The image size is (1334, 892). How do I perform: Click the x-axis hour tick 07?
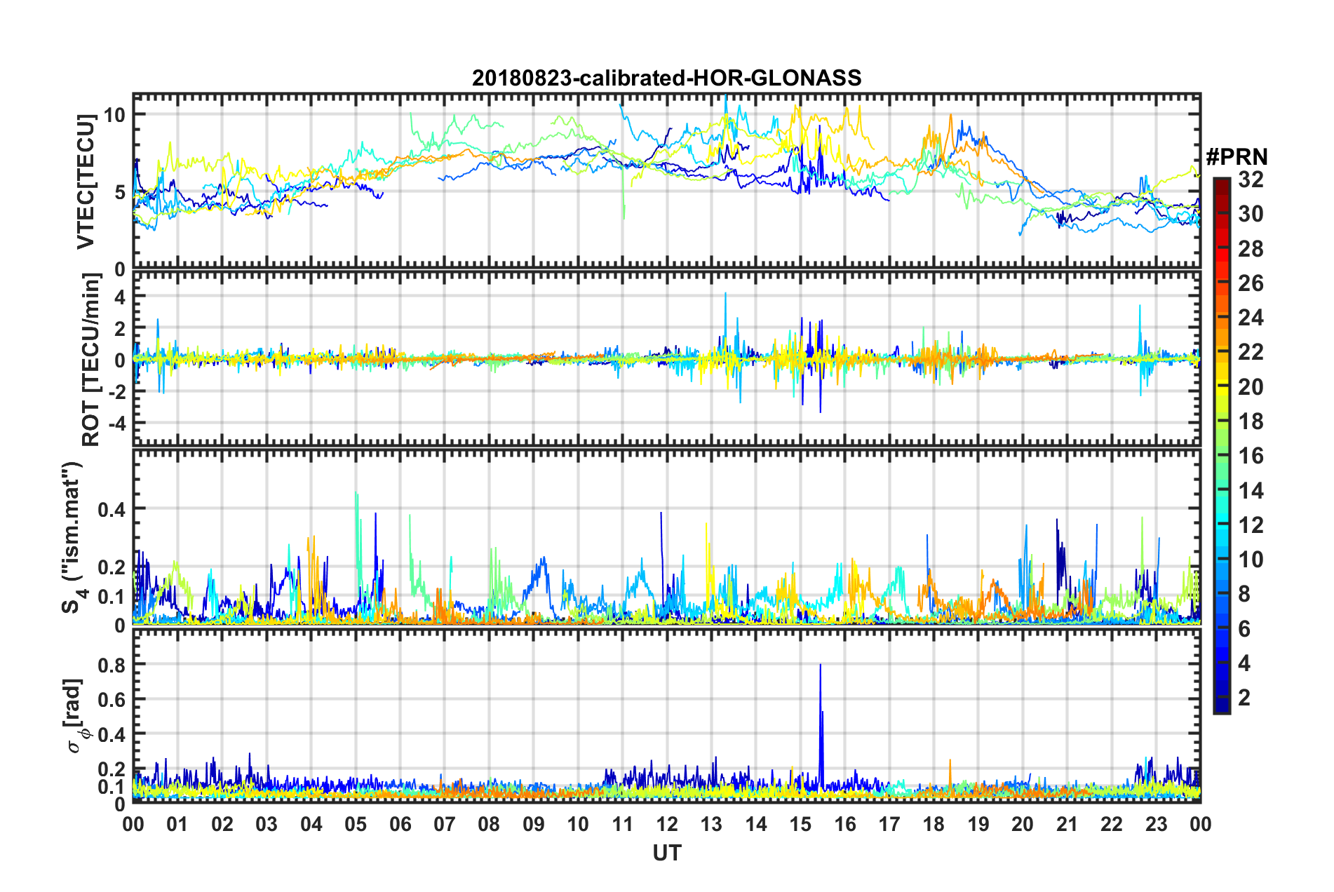tap(445, 824)
